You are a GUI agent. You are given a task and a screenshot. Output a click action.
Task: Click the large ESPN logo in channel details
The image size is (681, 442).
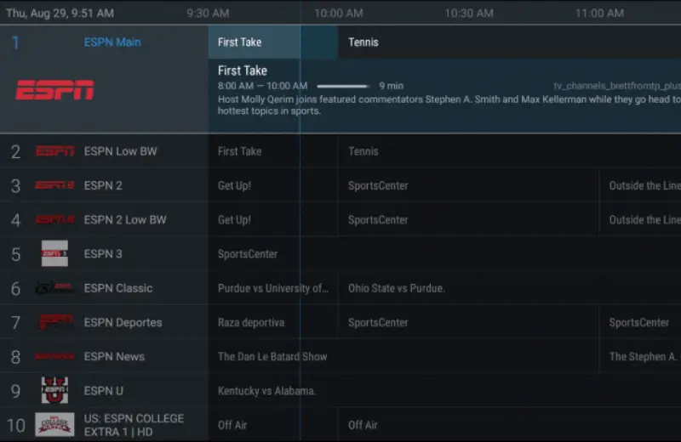(x=54, y=90)
